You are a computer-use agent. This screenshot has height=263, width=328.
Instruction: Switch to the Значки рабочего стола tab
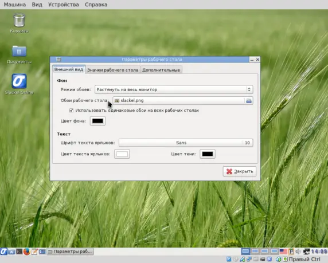click(x=113, y=70)
